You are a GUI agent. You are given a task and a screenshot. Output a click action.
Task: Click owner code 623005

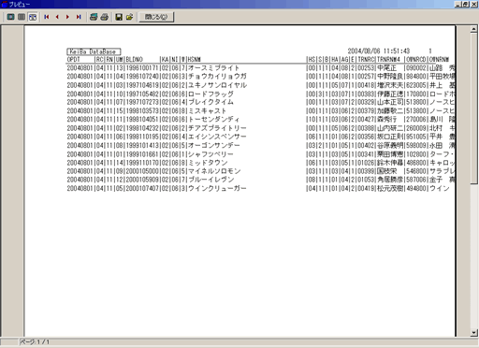pyautogui.click(x=416, y=85)
